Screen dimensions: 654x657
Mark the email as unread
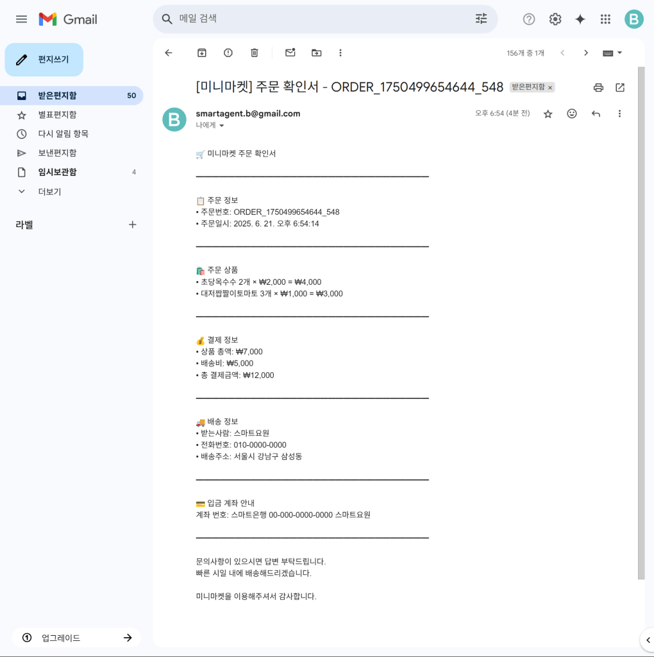click(x=290, y=53)
